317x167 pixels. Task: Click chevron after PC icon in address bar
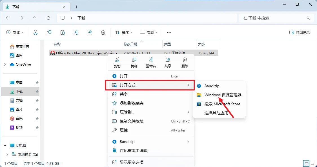tap(71, 18)
